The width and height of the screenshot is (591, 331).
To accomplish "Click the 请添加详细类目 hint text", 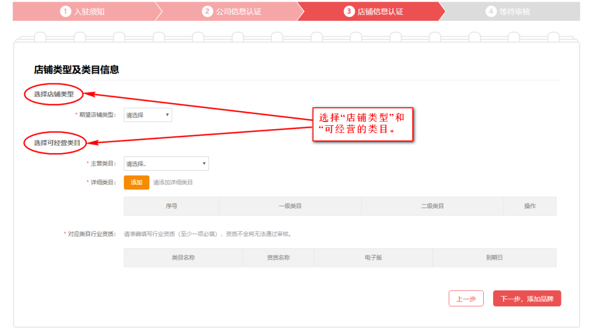I will pos(172,183).
